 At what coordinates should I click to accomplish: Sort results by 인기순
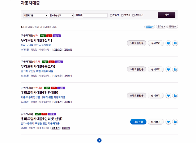(161, 27)
